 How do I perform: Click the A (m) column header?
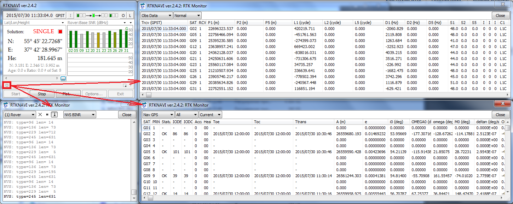[x=349, y=122]
